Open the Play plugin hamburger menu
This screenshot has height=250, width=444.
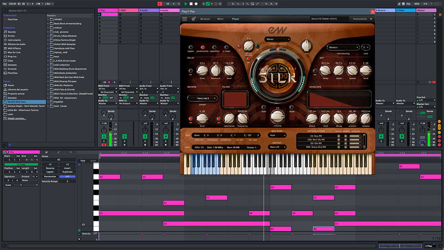click(x=185, y=19)
